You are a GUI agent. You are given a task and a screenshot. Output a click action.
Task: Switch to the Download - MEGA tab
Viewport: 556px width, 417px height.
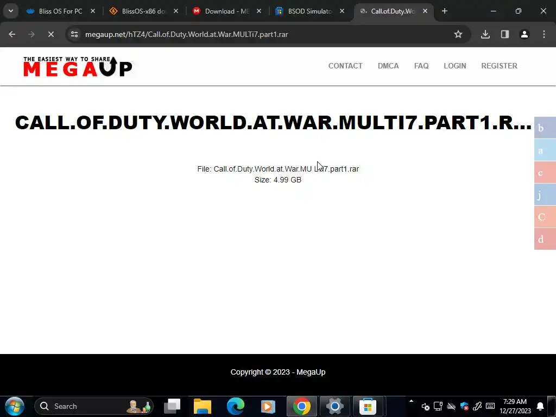(x=226, y=11)
